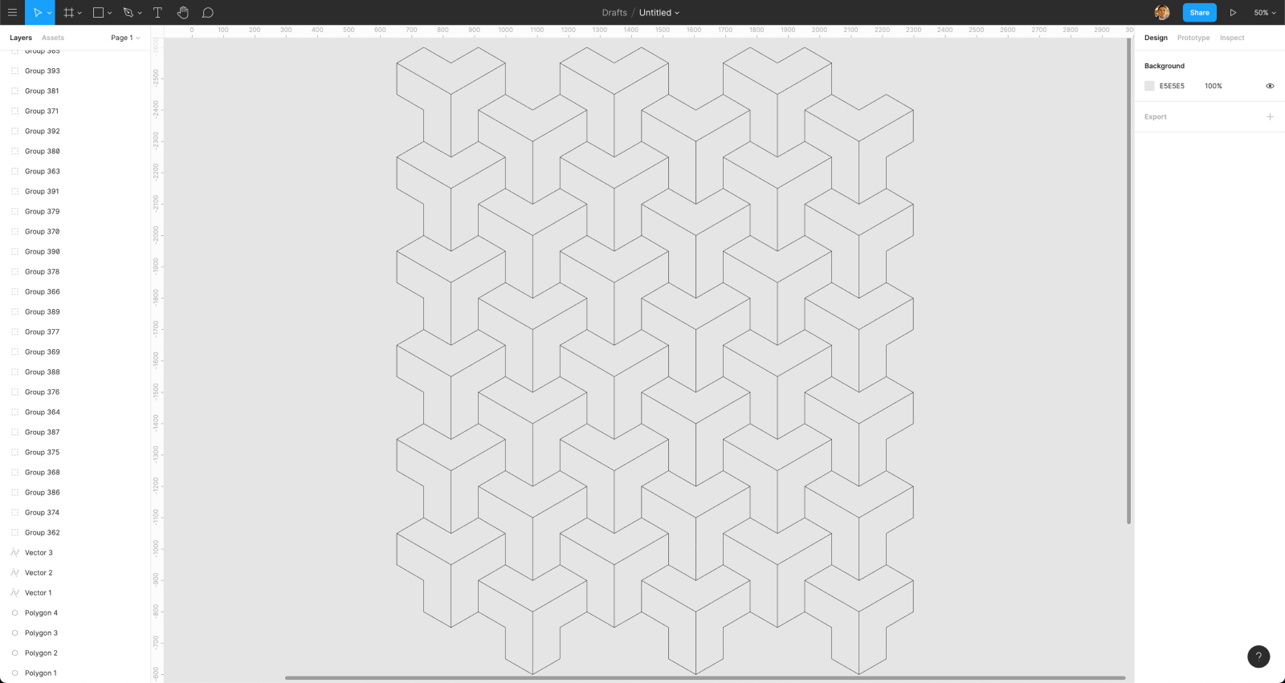Edit the 100% background opacity field
1285x683 pixels.
pyautogui.click(x=1213, y=86)
